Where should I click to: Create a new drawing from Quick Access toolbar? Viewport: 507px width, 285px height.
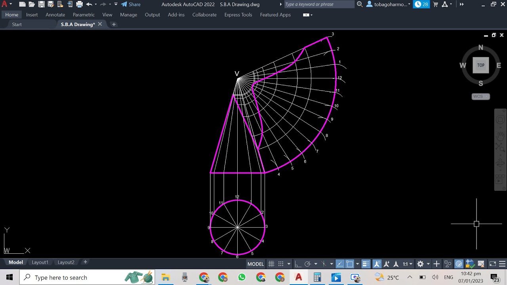pos(22,4)
